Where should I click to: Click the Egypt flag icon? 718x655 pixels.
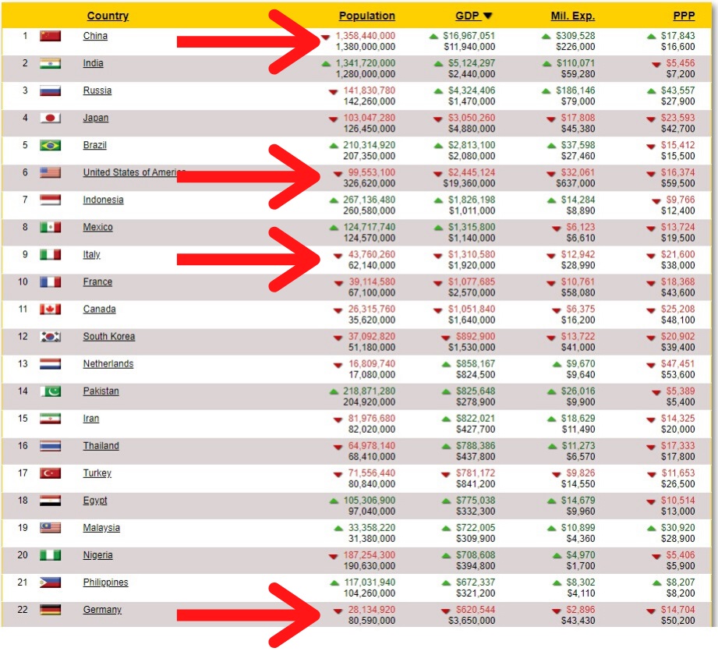pyautogui.click(x=50, y=501)
